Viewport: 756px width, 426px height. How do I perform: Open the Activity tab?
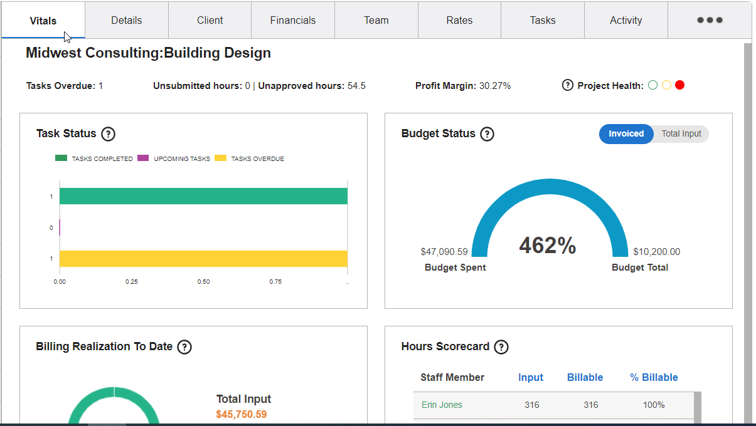point(626,19)
